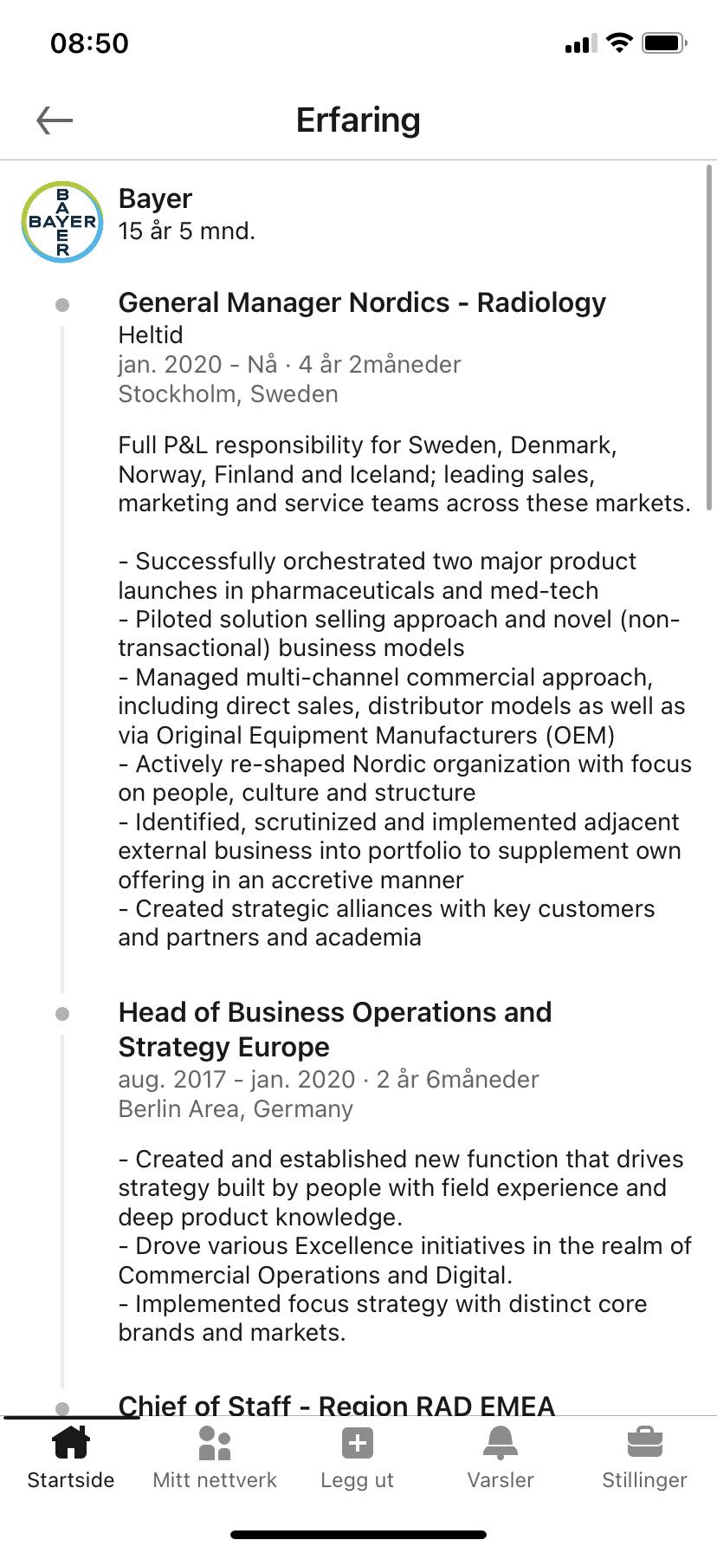The image size is (717, 1553).
Task: Tap the Chief of Staff - Region RAD EMEA title
Action: tap(336, 1404)
